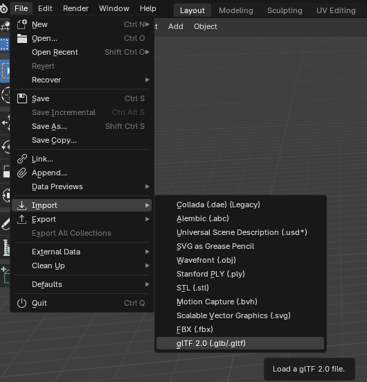
Task: Import FBX (.fbx) file
Action: pyautogui.click(x=240, y=329)
